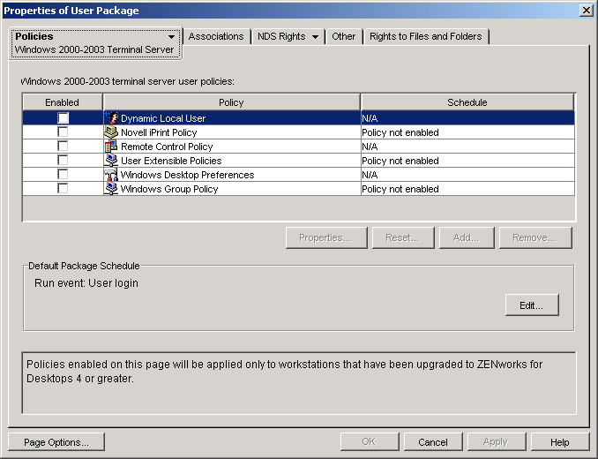Image resolution: width=598 pixels, height=459 pixels.
Task: Click Windows Desktop Preferences N/A schedule cell
Action: pyautogui.click(x=467, y=175)
